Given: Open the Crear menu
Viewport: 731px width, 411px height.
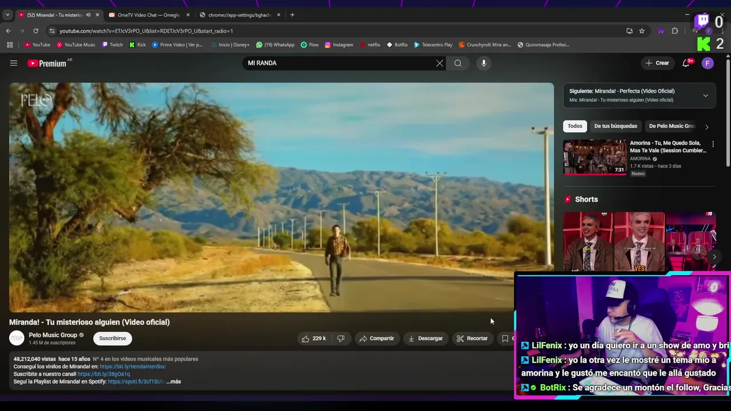Looking at the screenshot, I should point(657,63).
